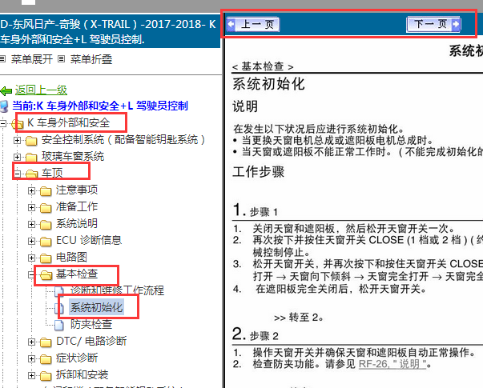The image size is (483, 388).
Task: Click the 拆卸和安装 folder icon
Action: click(x=46, y=376)
